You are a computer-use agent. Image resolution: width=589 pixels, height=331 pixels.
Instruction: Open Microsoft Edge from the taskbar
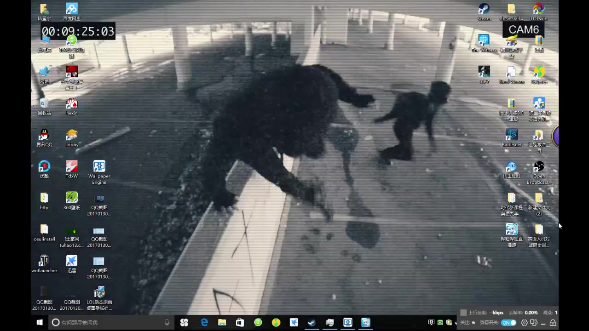(x=204, y=323)
